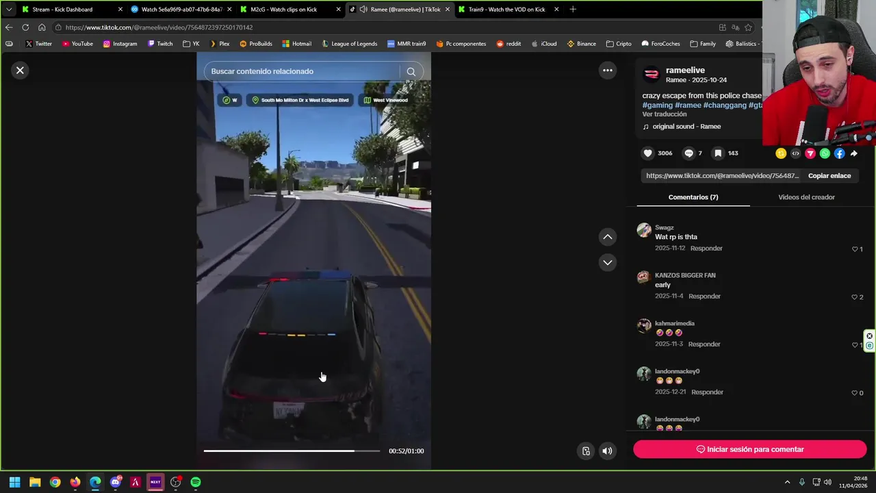The height and width of the screenshot is (493, 876).
Task: Mute the video sound
Action: pyautogui.click(x=607, y=451)
